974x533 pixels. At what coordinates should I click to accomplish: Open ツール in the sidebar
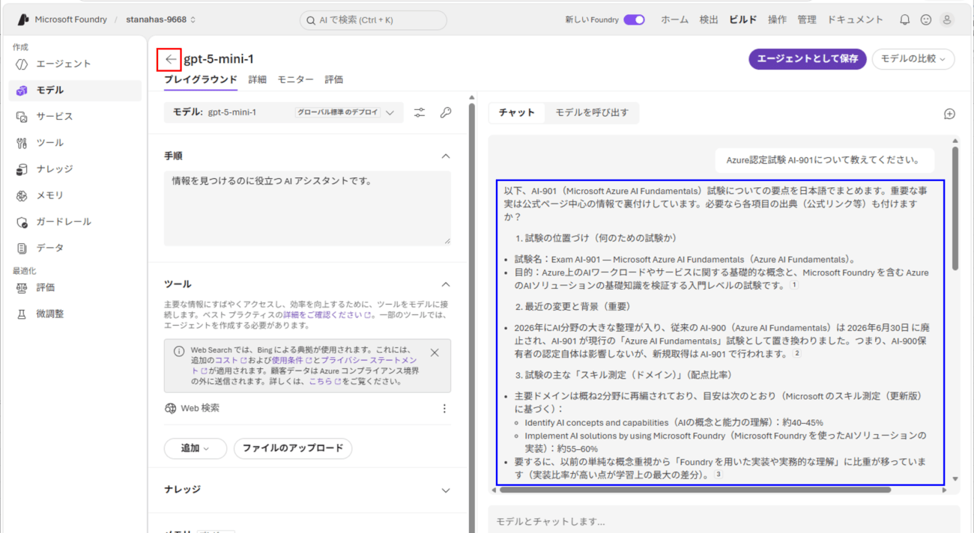[x=75, y=142]
